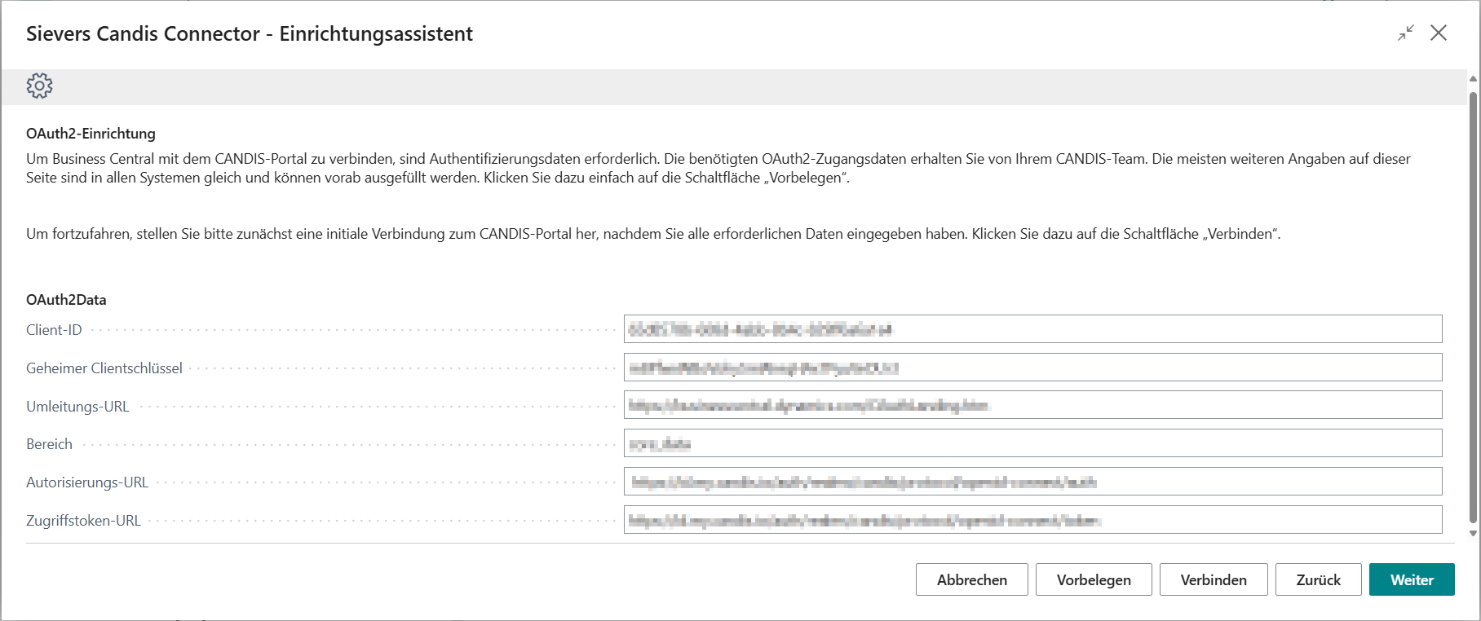
Task: Click the OAuth2-Einrichtung heading
Action: click(x=91, y=134)
